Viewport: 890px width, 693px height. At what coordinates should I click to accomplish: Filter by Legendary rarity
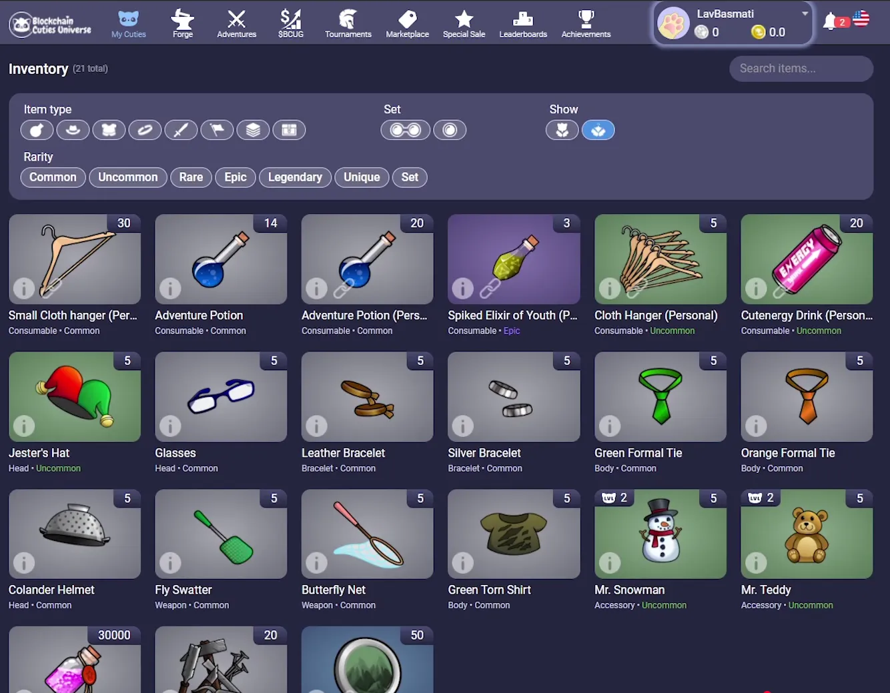tap(295, 177)
